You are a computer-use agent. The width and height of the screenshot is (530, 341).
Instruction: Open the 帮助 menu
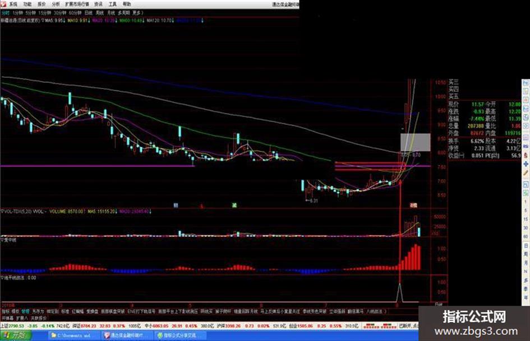(x=127, y=4)
